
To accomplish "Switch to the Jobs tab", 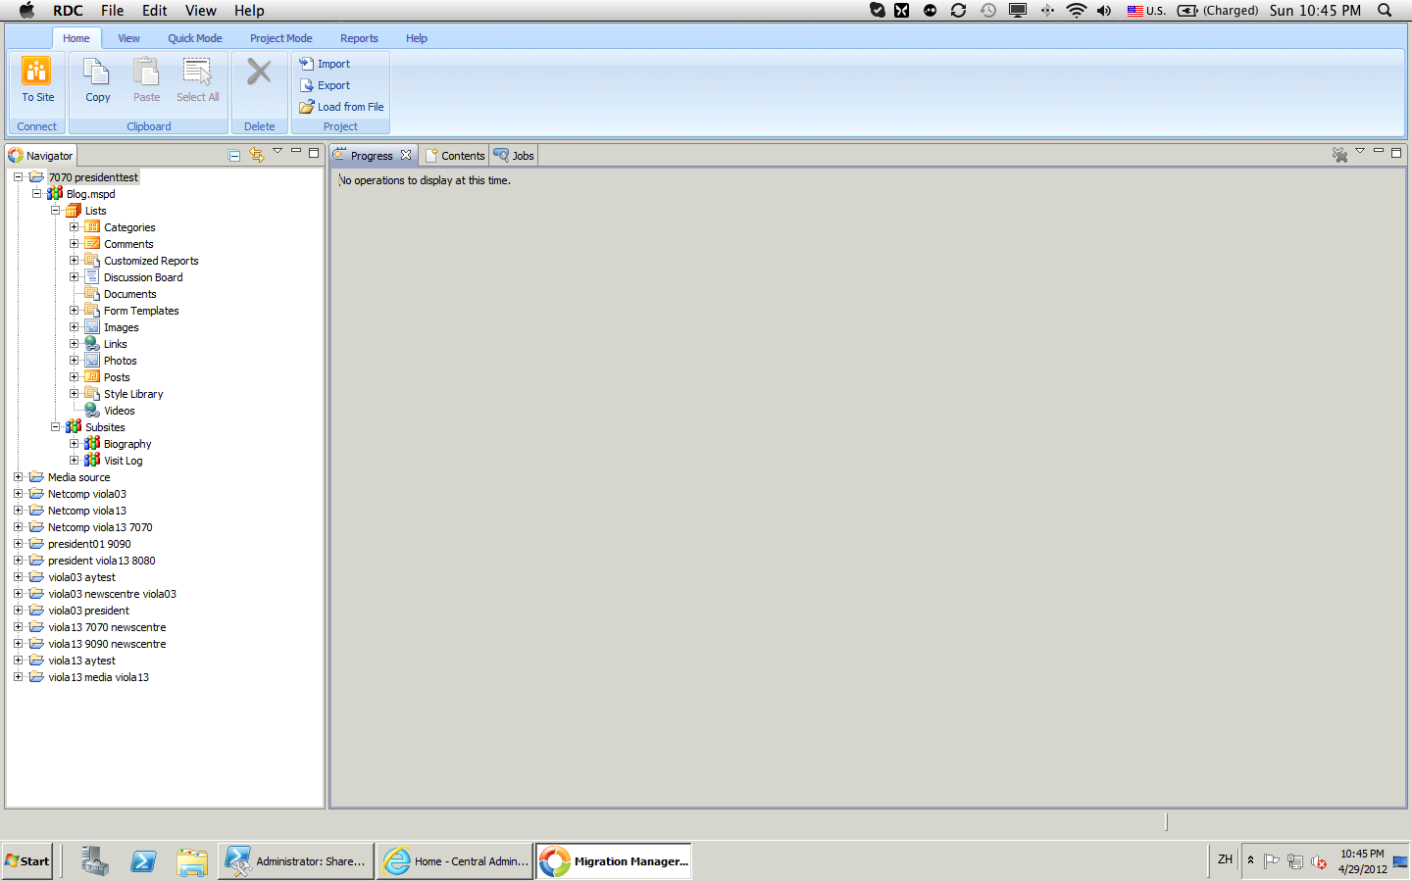I will [x=514, y=156].
